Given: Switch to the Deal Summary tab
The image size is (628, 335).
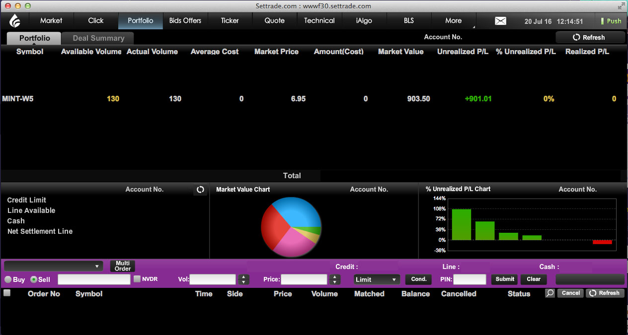Looking at the screenshot, I should [x=98, y=38].
